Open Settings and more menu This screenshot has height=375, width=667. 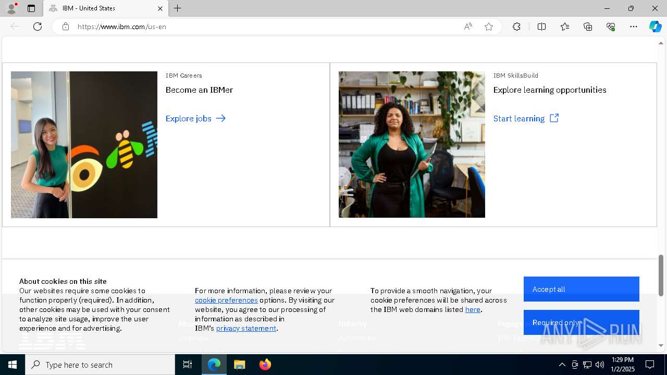(634, 27)
